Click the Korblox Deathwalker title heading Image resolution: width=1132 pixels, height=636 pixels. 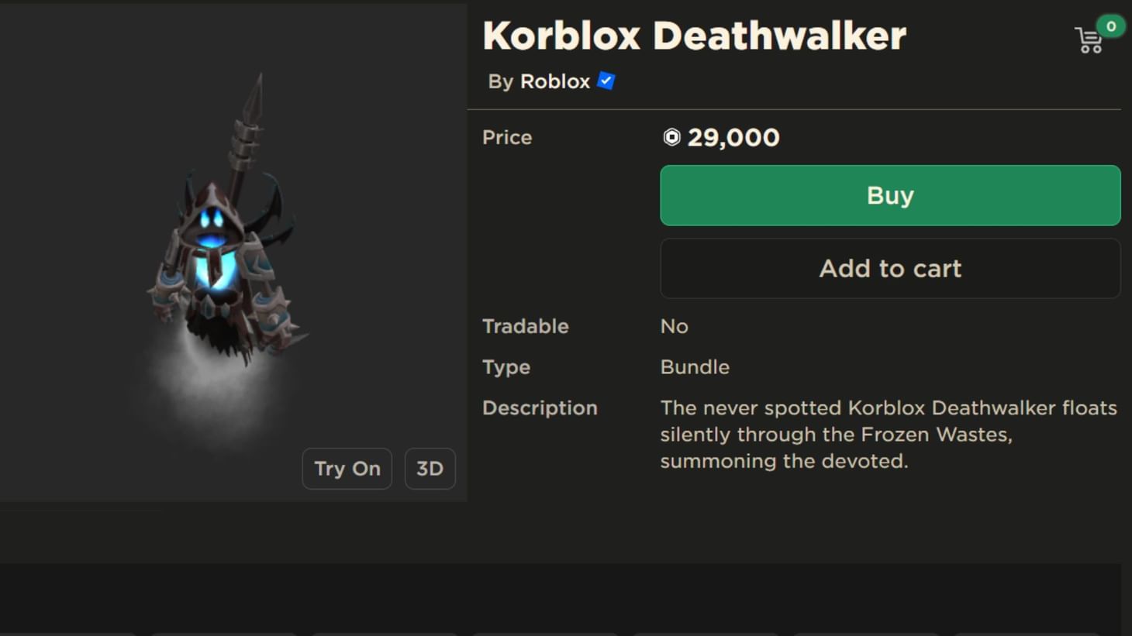tap(694, 35)
